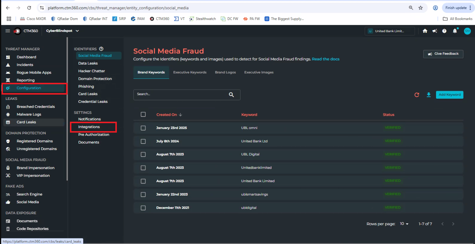Reload the browser page
475x244 pixels.
coord(29,8)
